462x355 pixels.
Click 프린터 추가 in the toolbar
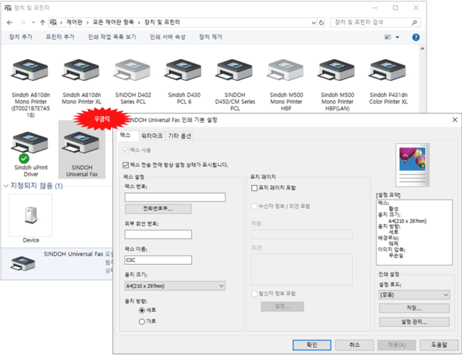[60, 37]
